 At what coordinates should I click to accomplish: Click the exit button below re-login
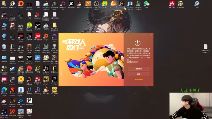[x=139, y=74]
